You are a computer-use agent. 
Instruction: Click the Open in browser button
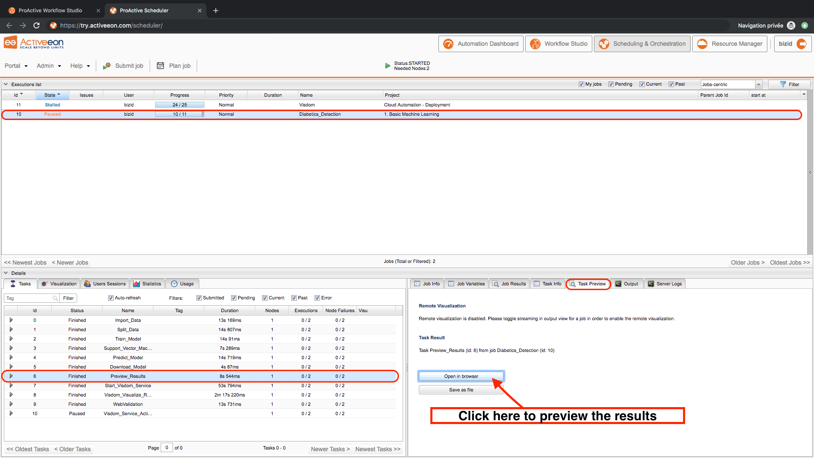click(461, 376)
